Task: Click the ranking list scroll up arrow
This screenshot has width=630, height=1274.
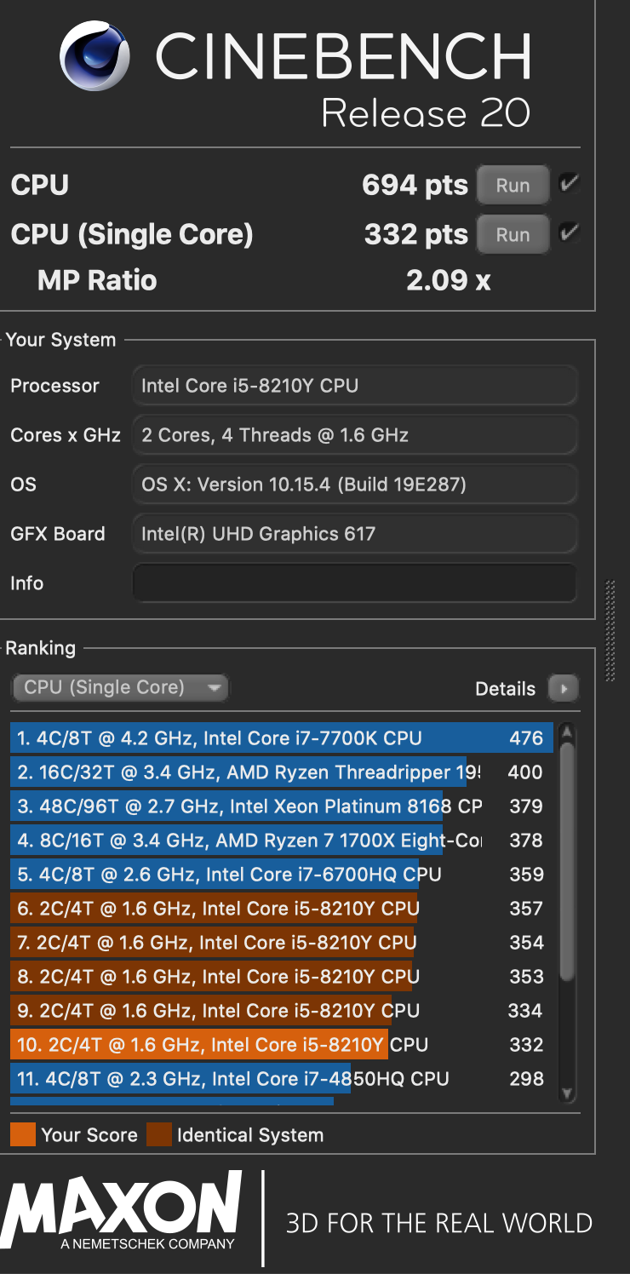Action: pos(567,732)
